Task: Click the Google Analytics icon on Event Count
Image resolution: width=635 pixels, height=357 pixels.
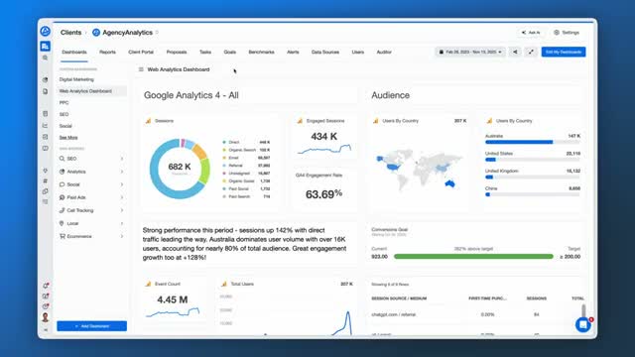Action: tap(148, 284)
